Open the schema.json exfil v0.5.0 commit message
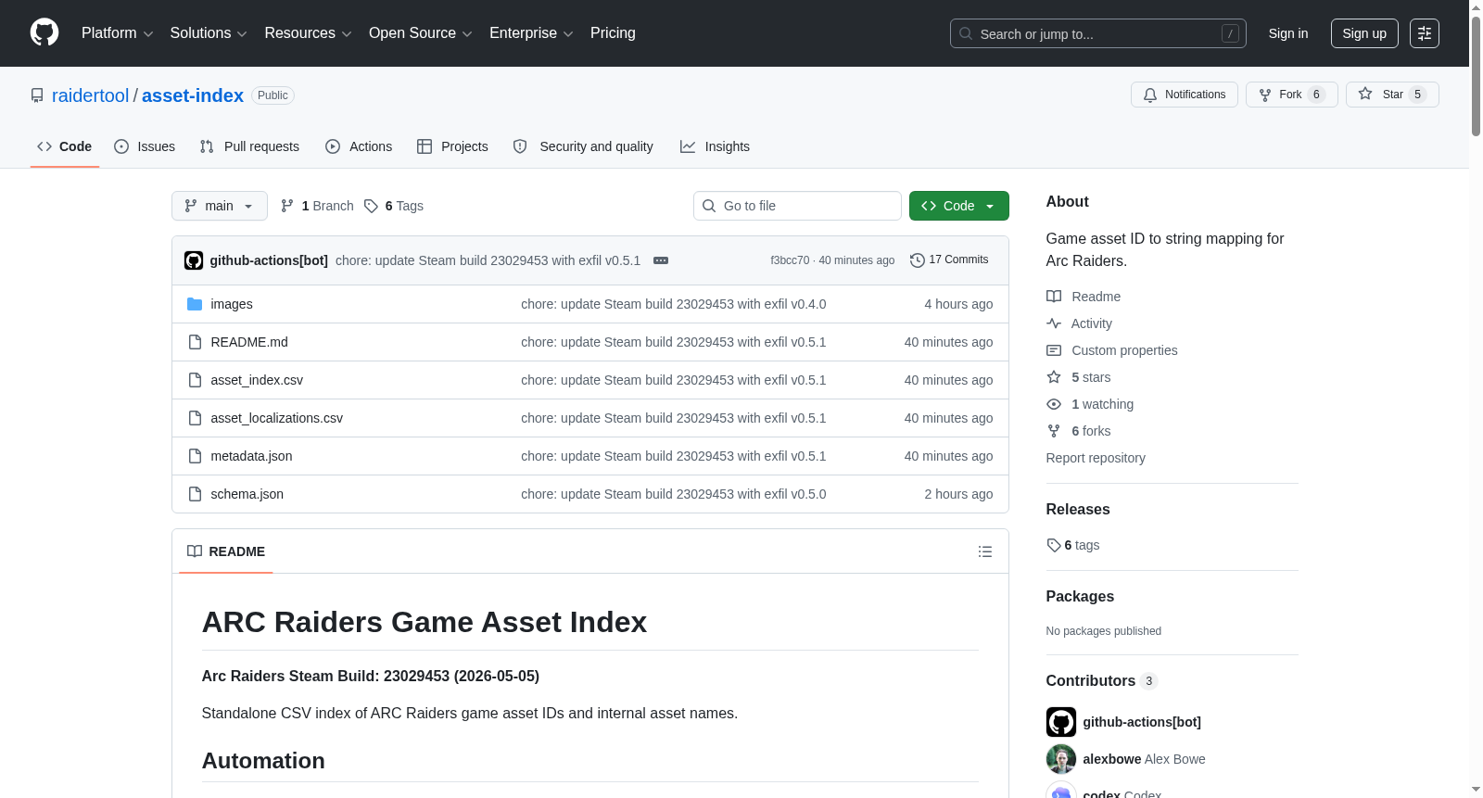The height and width of the screenshot is (798, 1483). 674,494
